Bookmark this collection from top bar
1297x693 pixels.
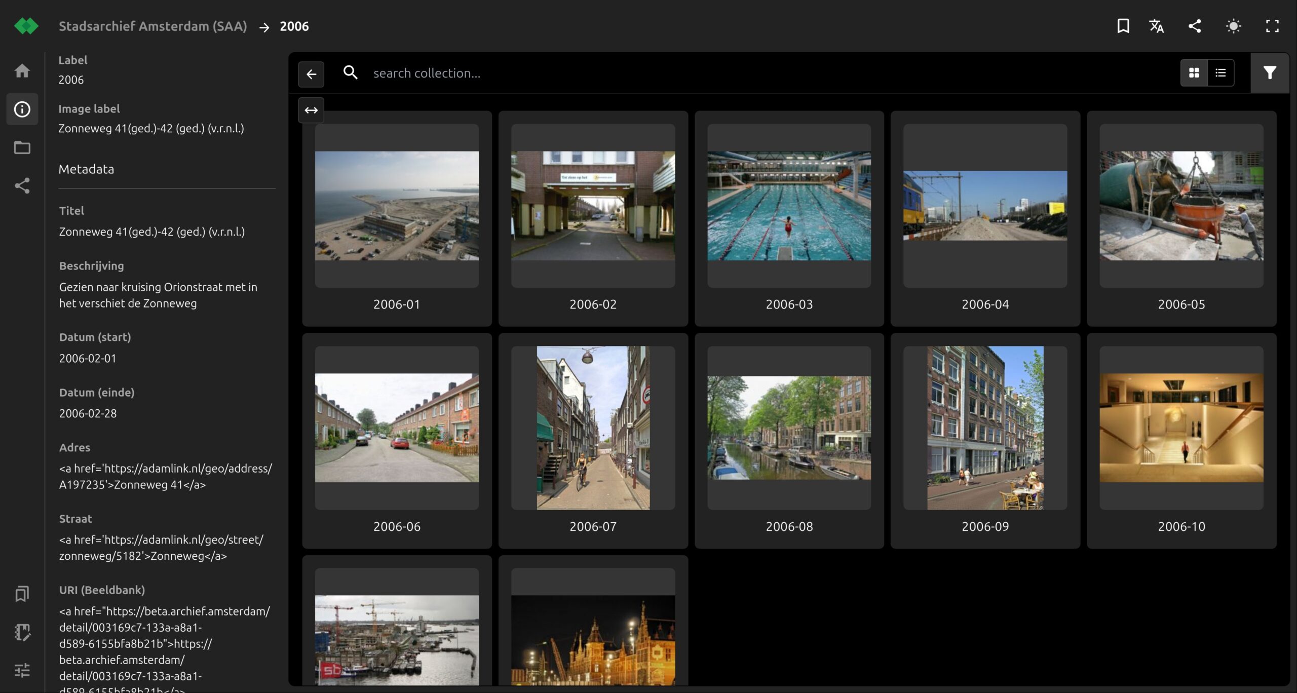(x=1123, y=26)
